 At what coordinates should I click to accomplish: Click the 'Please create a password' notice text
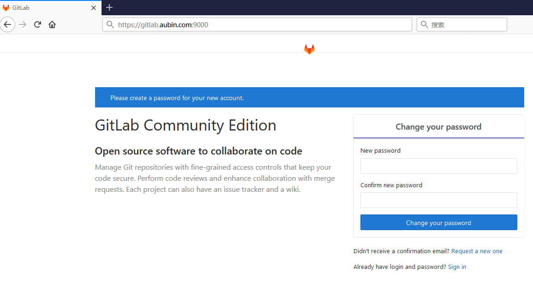coord(177,98)
